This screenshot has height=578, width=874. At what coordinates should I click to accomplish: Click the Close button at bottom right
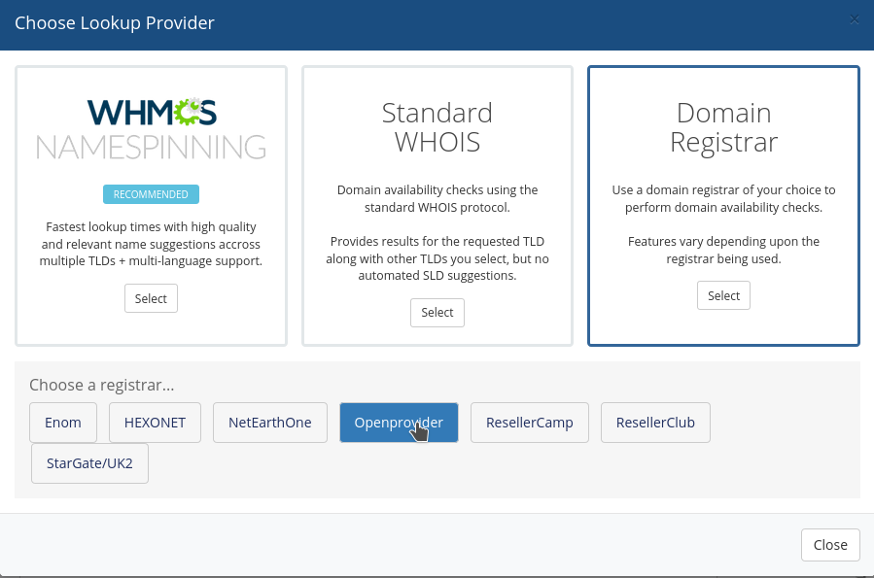[829, 545]
